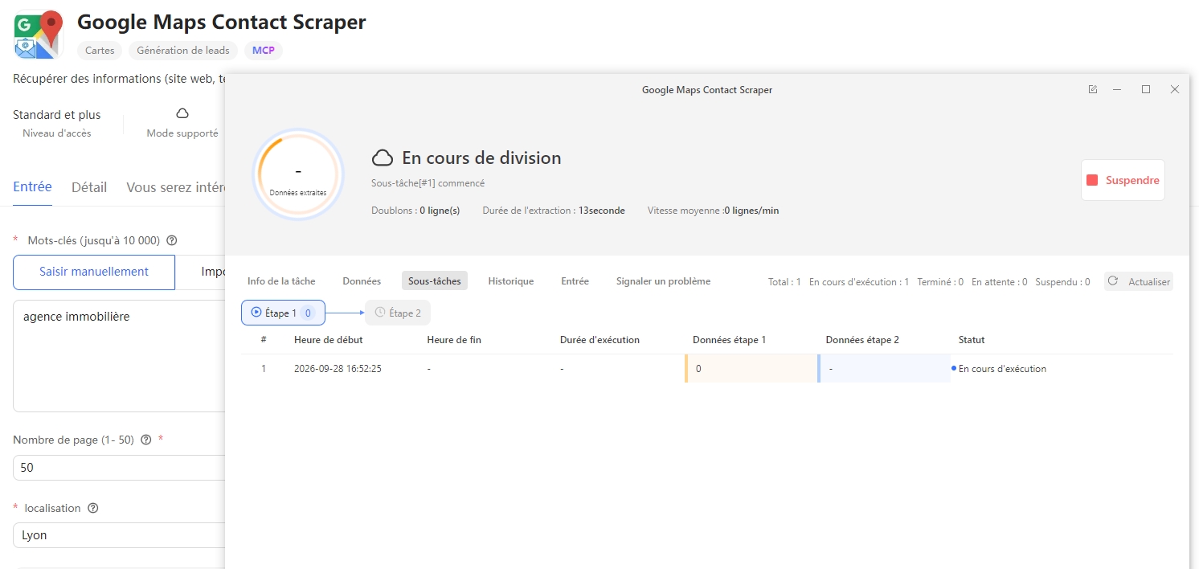This screenshot has height=569, width=1199.
Task: Click the keywords text area with agence immobilière
Action: [119, 356]
